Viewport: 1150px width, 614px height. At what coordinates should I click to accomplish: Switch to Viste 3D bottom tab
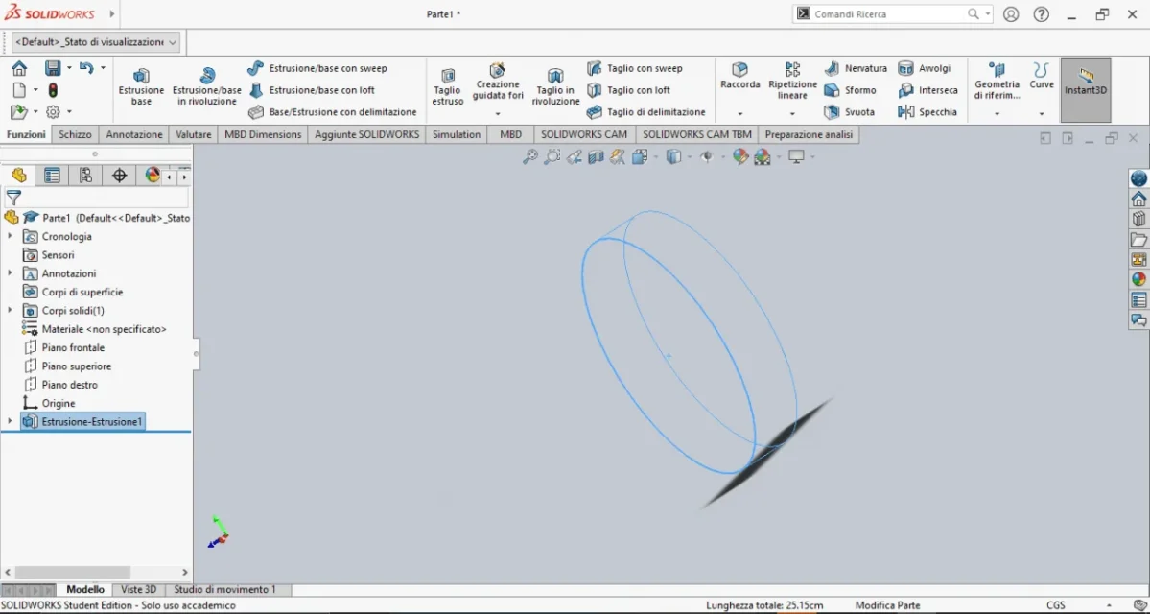(139, 590)
